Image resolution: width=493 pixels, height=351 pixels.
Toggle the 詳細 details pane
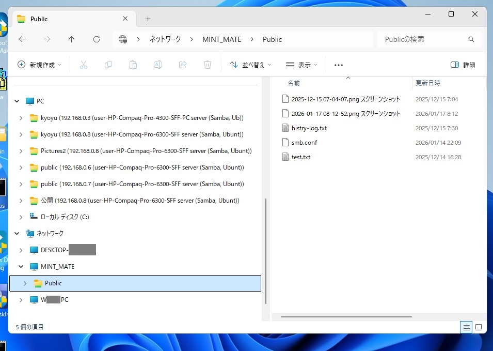(x=463, y=65)
